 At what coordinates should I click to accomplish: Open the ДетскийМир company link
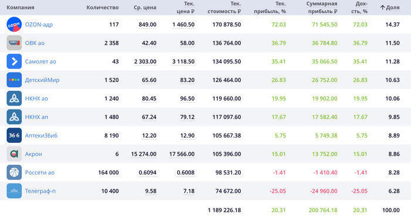(42, 80)
